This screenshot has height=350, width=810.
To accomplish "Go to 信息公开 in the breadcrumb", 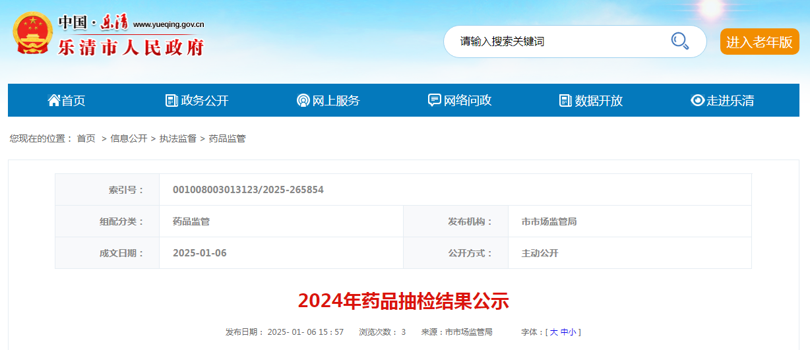I will click(x=129, y=138).
